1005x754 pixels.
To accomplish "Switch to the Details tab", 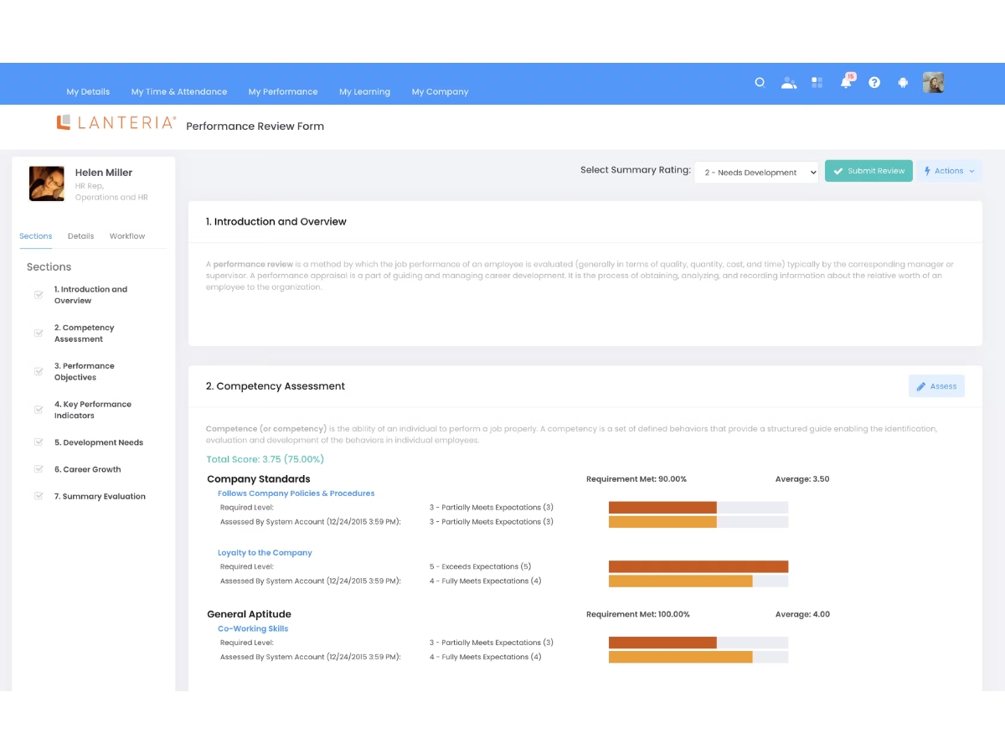I will 80,236.
